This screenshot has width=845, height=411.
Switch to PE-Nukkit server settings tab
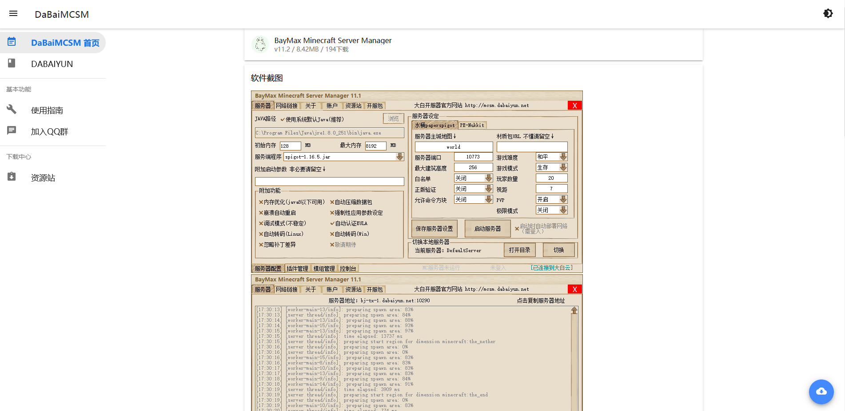point(472,125)
